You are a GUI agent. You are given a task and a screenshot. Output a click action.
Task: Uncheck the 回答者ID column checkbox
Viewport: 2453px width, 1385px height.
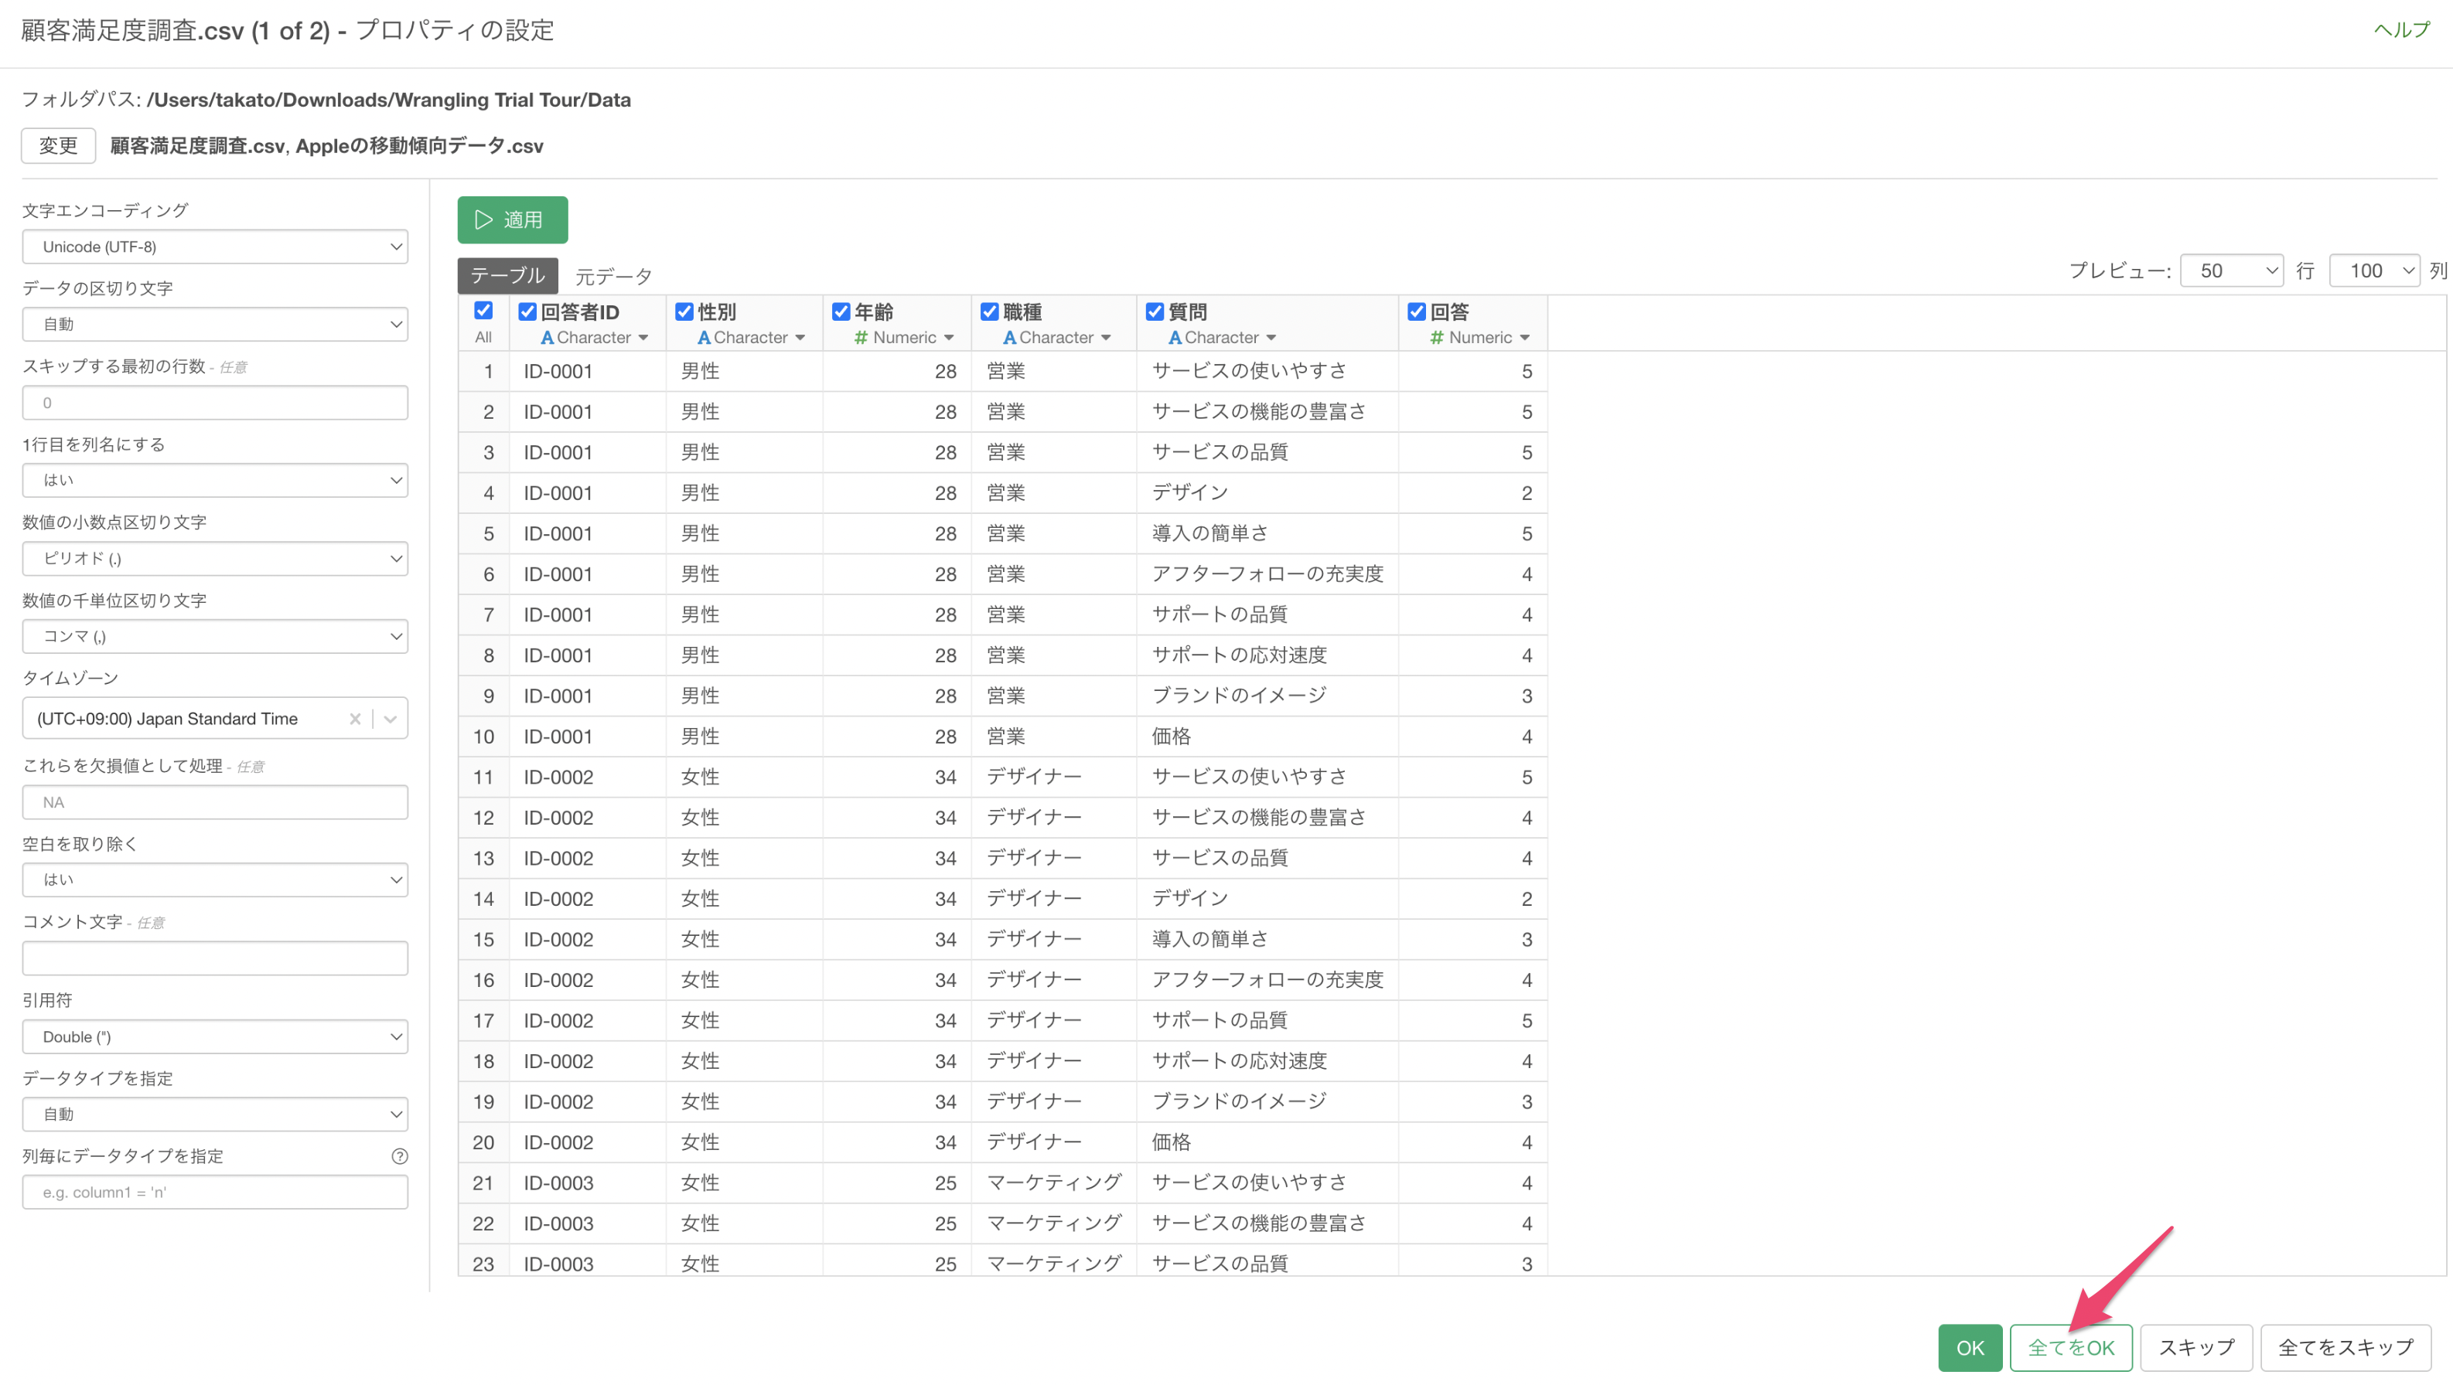pos(527,311)
